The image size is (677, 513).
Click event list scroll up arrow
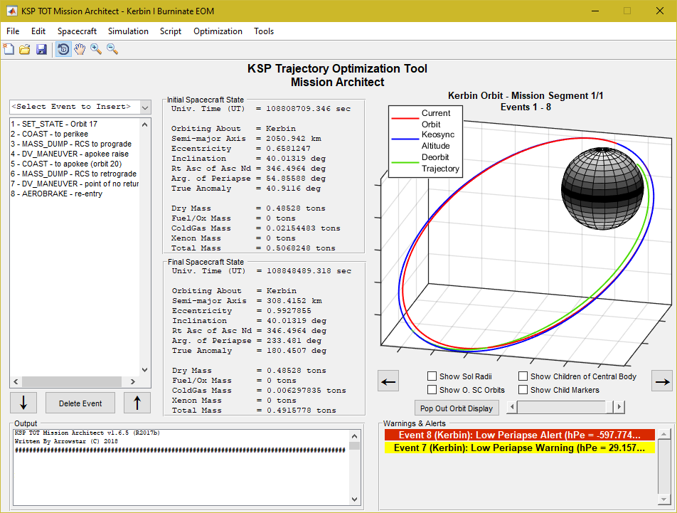tap(144, 125)
